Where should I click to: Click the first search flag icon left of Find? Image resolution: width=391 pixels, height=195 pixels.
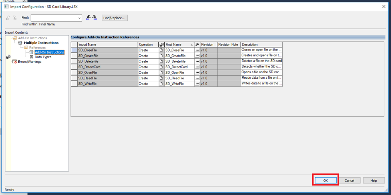coord(8,18)
